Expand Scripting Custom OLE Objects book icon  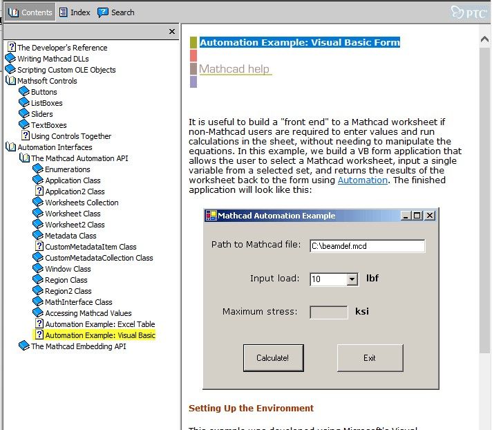(x=10, y=69)
